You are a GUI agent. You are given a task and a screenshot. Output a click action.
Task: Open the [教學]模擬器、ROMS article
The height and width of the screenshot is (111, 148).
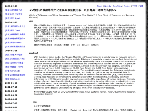point(14,67)
